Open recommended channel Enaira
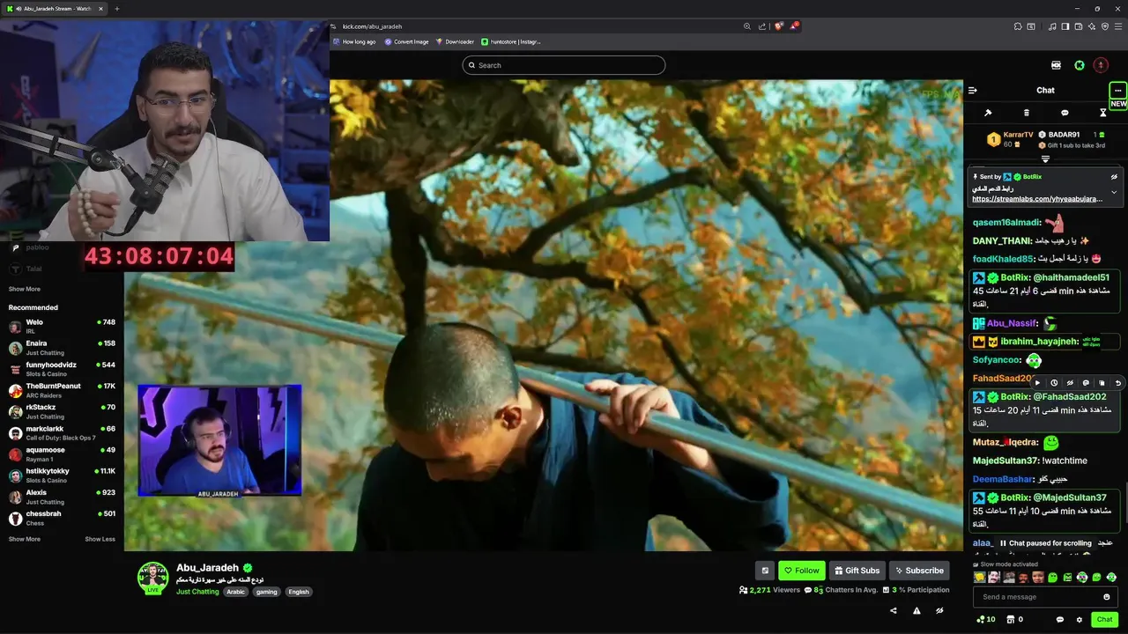The image size is (1128, 634). (62, 347)
